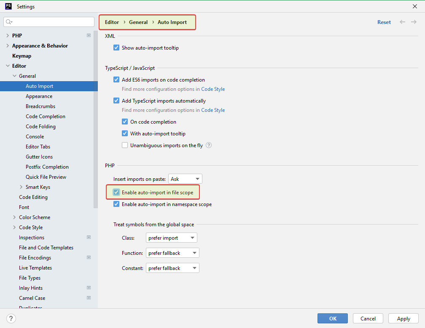Focus the settings search field
The height and width of the screenshot is (328, 425).
(49, 22)
